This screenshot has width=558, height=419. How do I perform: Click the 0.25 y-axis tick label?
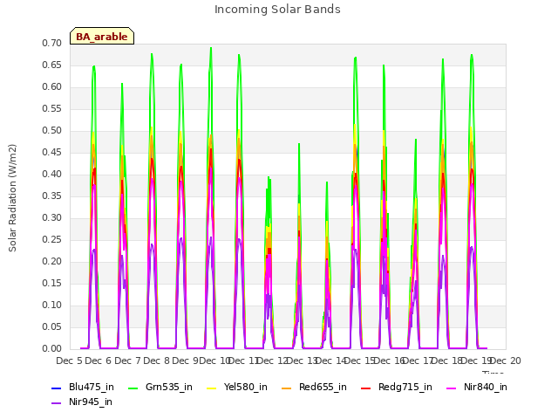click(52, 239)
